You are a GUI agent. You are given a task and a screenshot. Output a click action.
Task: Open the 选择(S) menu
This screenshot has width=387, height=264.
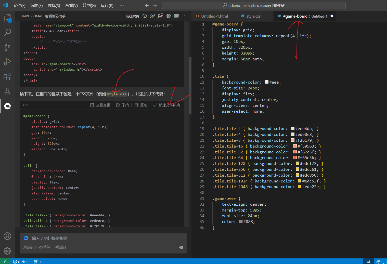[54, 5]
